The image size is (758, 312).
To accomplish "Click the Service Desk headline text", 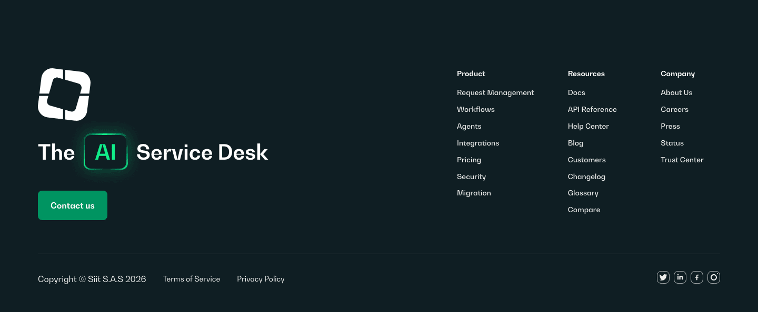I will point(202,152).
